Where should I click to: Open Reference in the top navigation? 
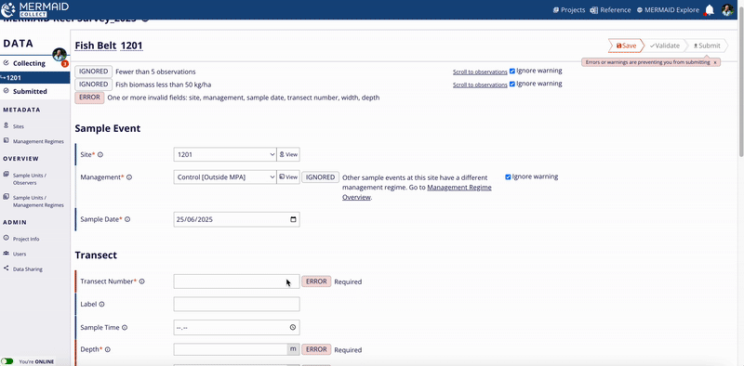point(611,10)
